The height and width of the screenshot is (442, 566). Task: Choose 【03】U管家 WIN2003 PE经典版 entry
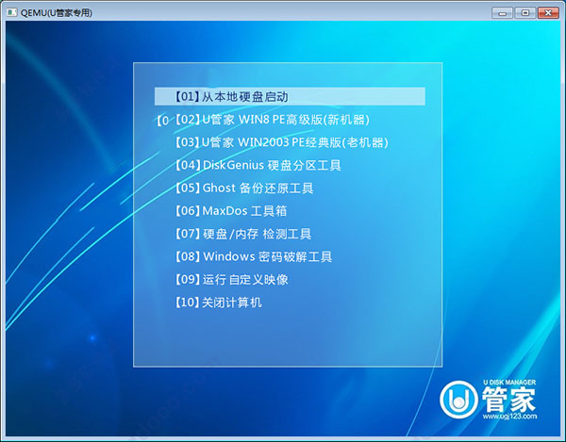pos(282,142)
